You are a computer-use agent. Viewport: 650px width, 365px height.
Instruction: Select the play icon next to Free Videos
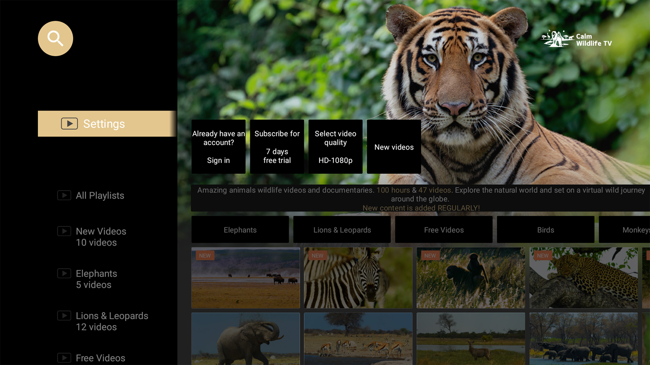(x=64, y=358)
